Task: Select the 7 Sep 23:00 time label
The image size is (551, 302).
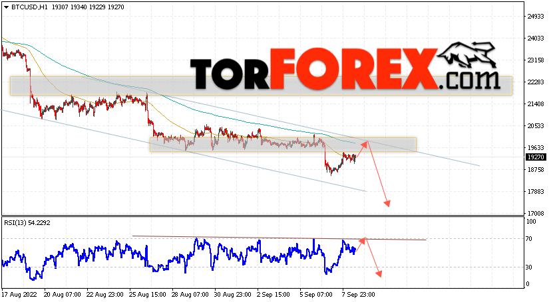Action: [359, 295]
